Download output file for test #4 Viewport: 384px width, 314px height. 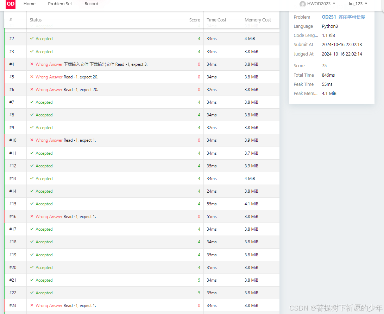(x=102, y=64)
